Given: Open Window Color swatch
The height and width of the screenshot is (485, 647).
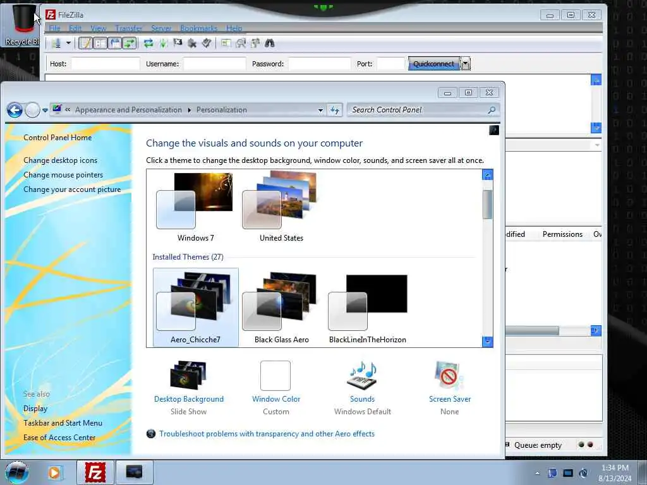Looking at the screenshot, I should [275, 375].
